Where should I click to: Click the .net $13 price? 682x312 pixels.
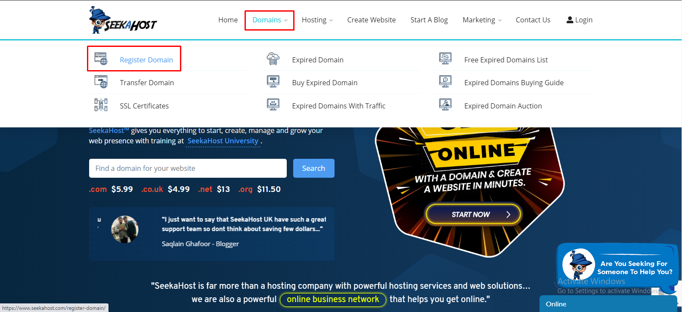click(214, 189)
